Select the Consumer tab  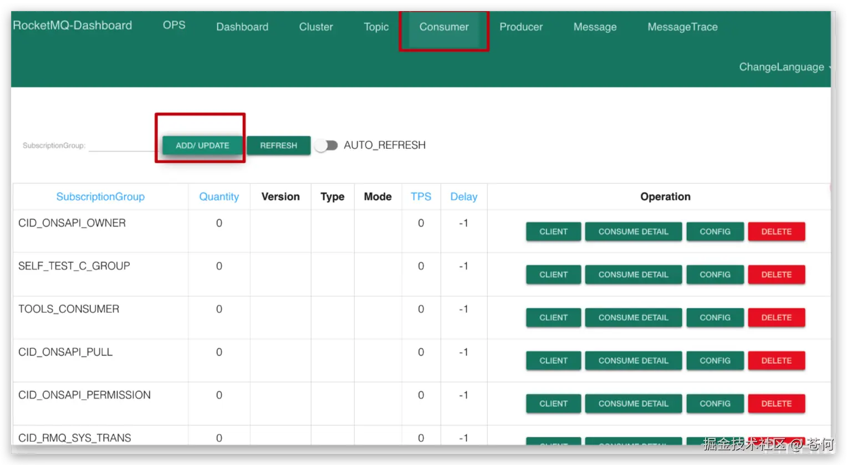click(444, 27)
